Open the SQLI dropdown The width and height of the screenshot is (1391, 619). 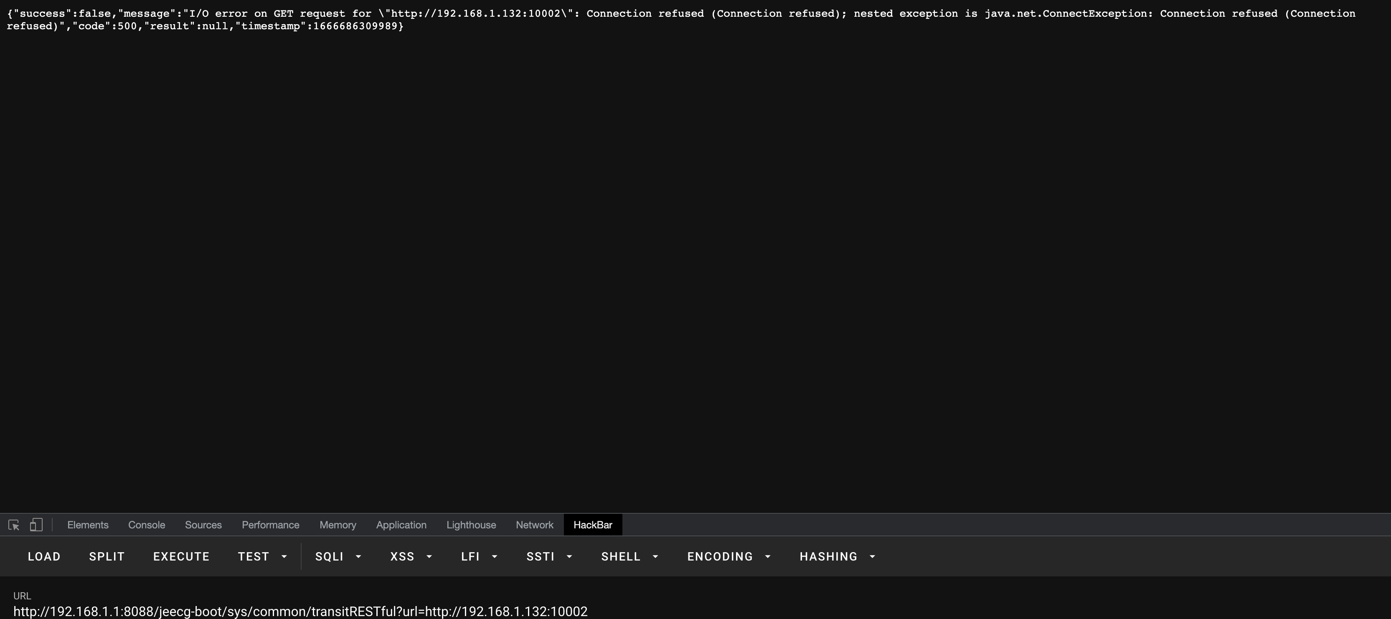point(338,556)
